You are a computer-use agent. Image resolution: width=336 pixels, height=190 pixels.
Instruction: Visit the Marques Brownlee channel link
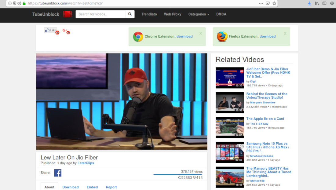click(263, 102)
